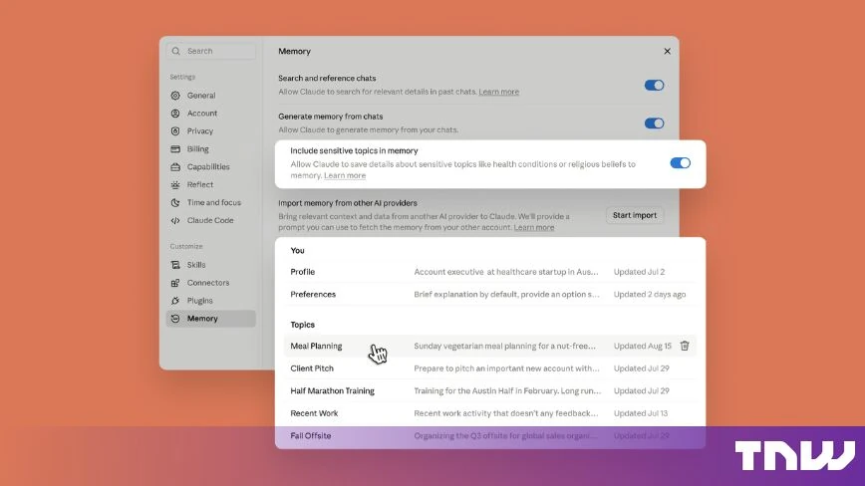Click the magnifier icon in the search box

pyautogui.click(x=176, y=51)
